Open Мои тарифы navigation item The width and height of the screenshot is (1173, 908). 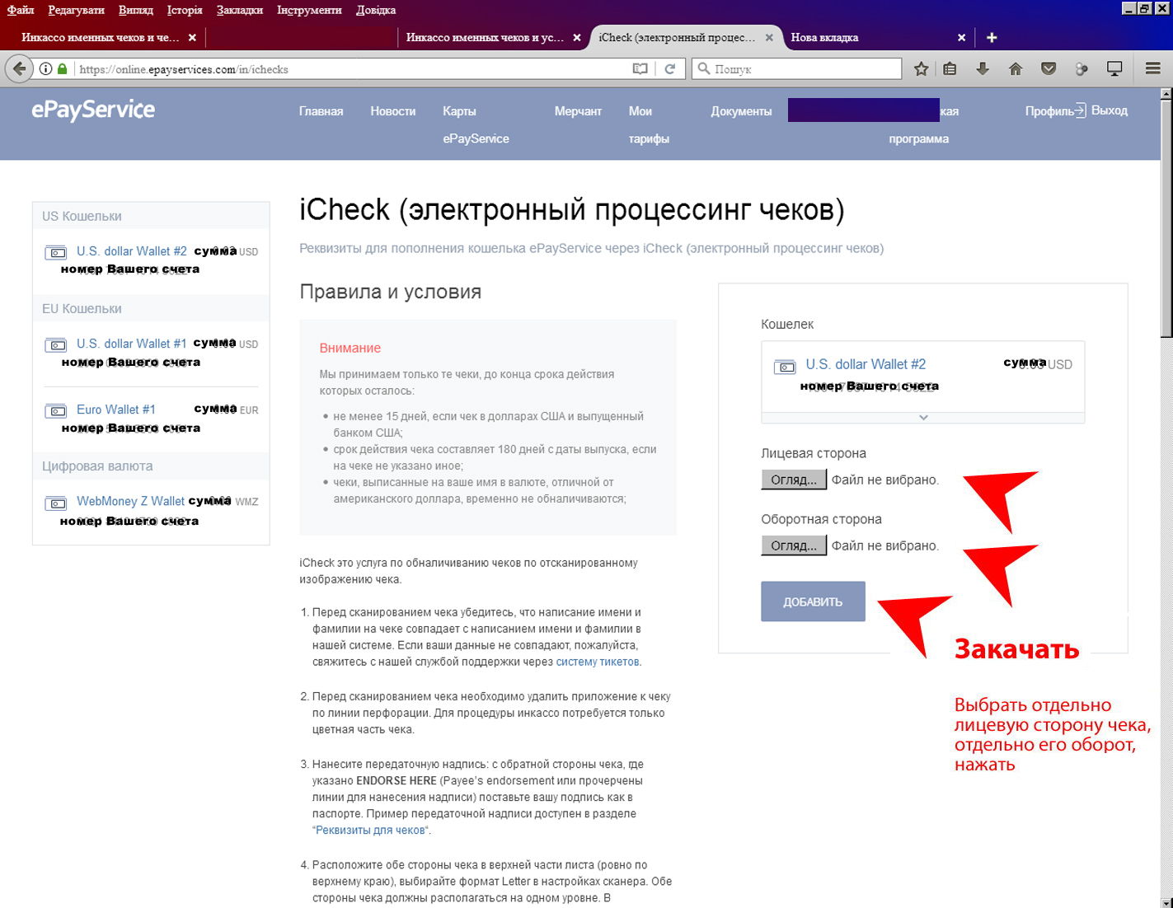(x=649, y=124)
